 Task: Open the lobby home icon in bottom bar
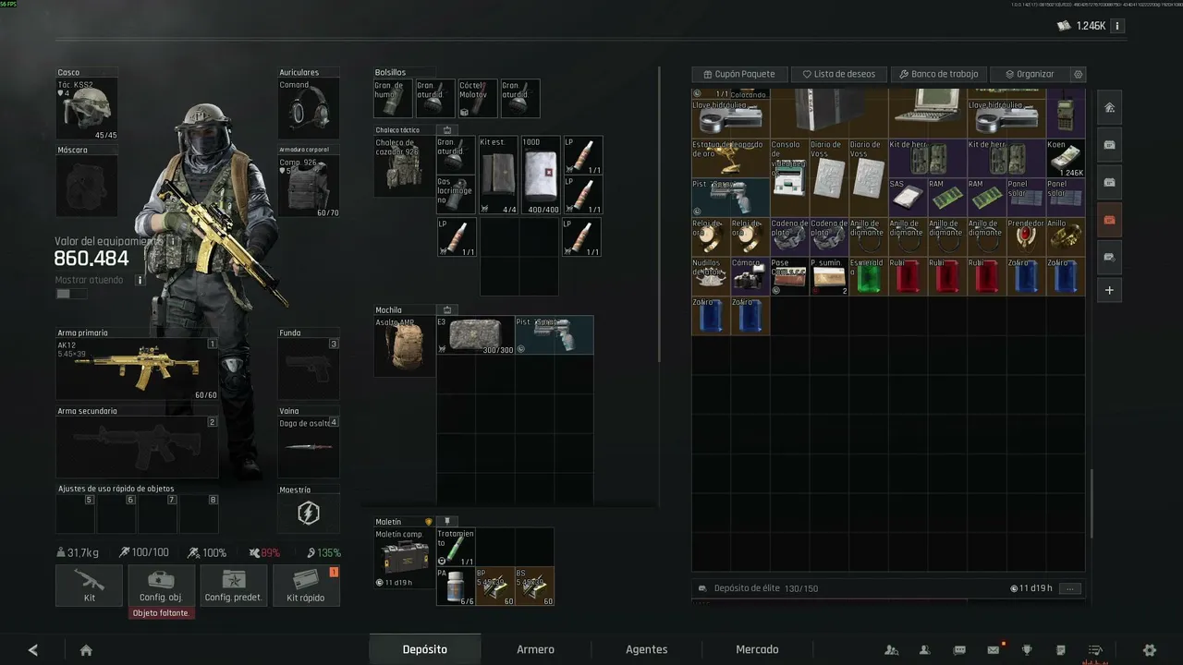[x=86, y=650]
